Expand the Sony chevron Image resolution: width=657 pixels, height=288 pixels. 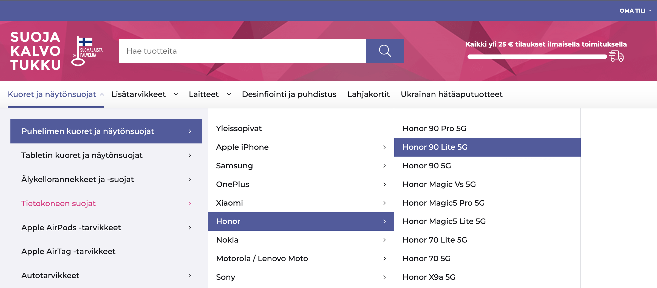click(384, 277)
